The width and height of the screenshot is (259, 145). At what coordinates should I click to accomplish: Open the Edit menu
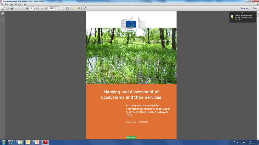pyautogui.click(x=7, y=4)
